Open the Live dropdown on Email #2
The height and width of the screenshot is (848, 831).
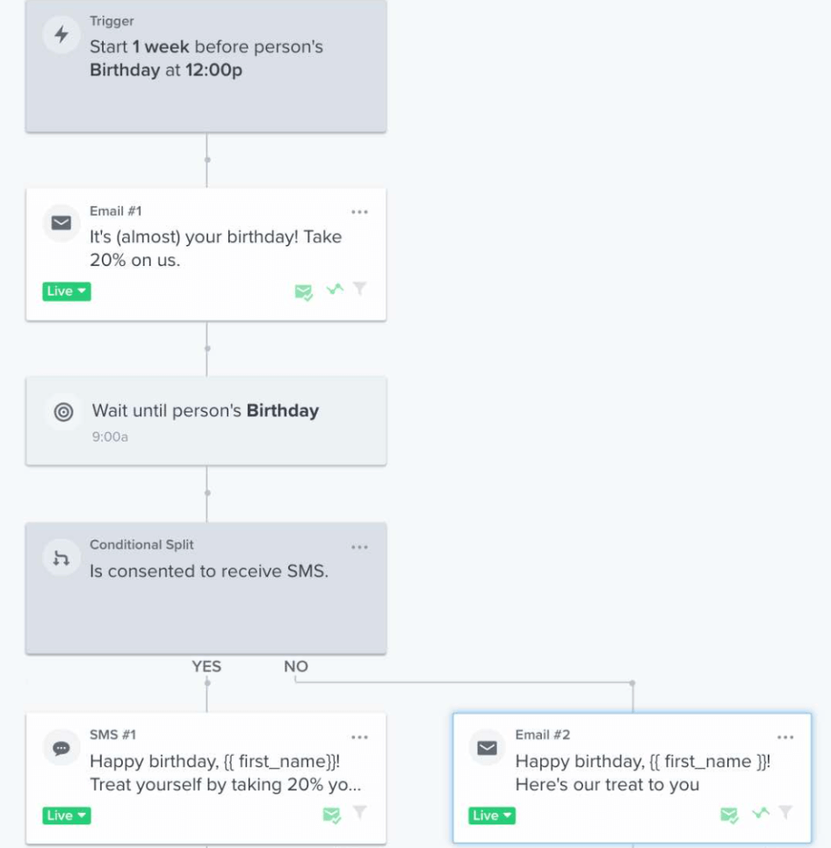pos(492,816)
